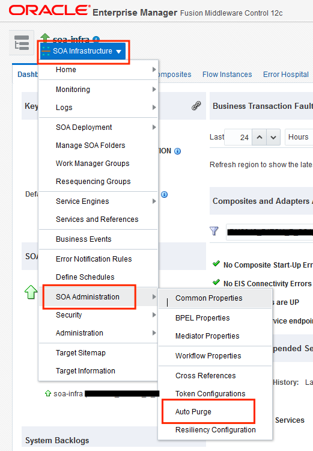Decrease the Last hours value with down arrow
Image resolution: width=313 pixels, height=451 pixels.
273,137
